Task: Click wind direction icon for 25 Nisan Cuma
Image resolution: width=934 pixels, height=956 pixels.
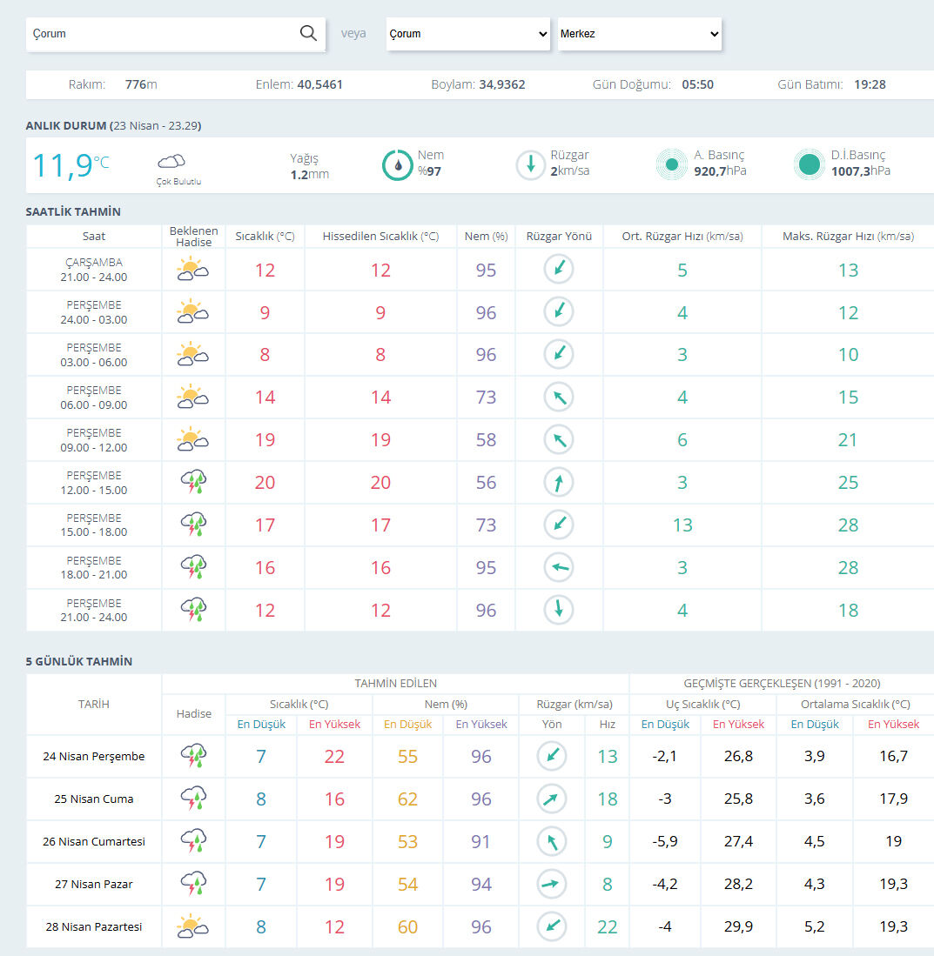Action: (x=552, y=799)
